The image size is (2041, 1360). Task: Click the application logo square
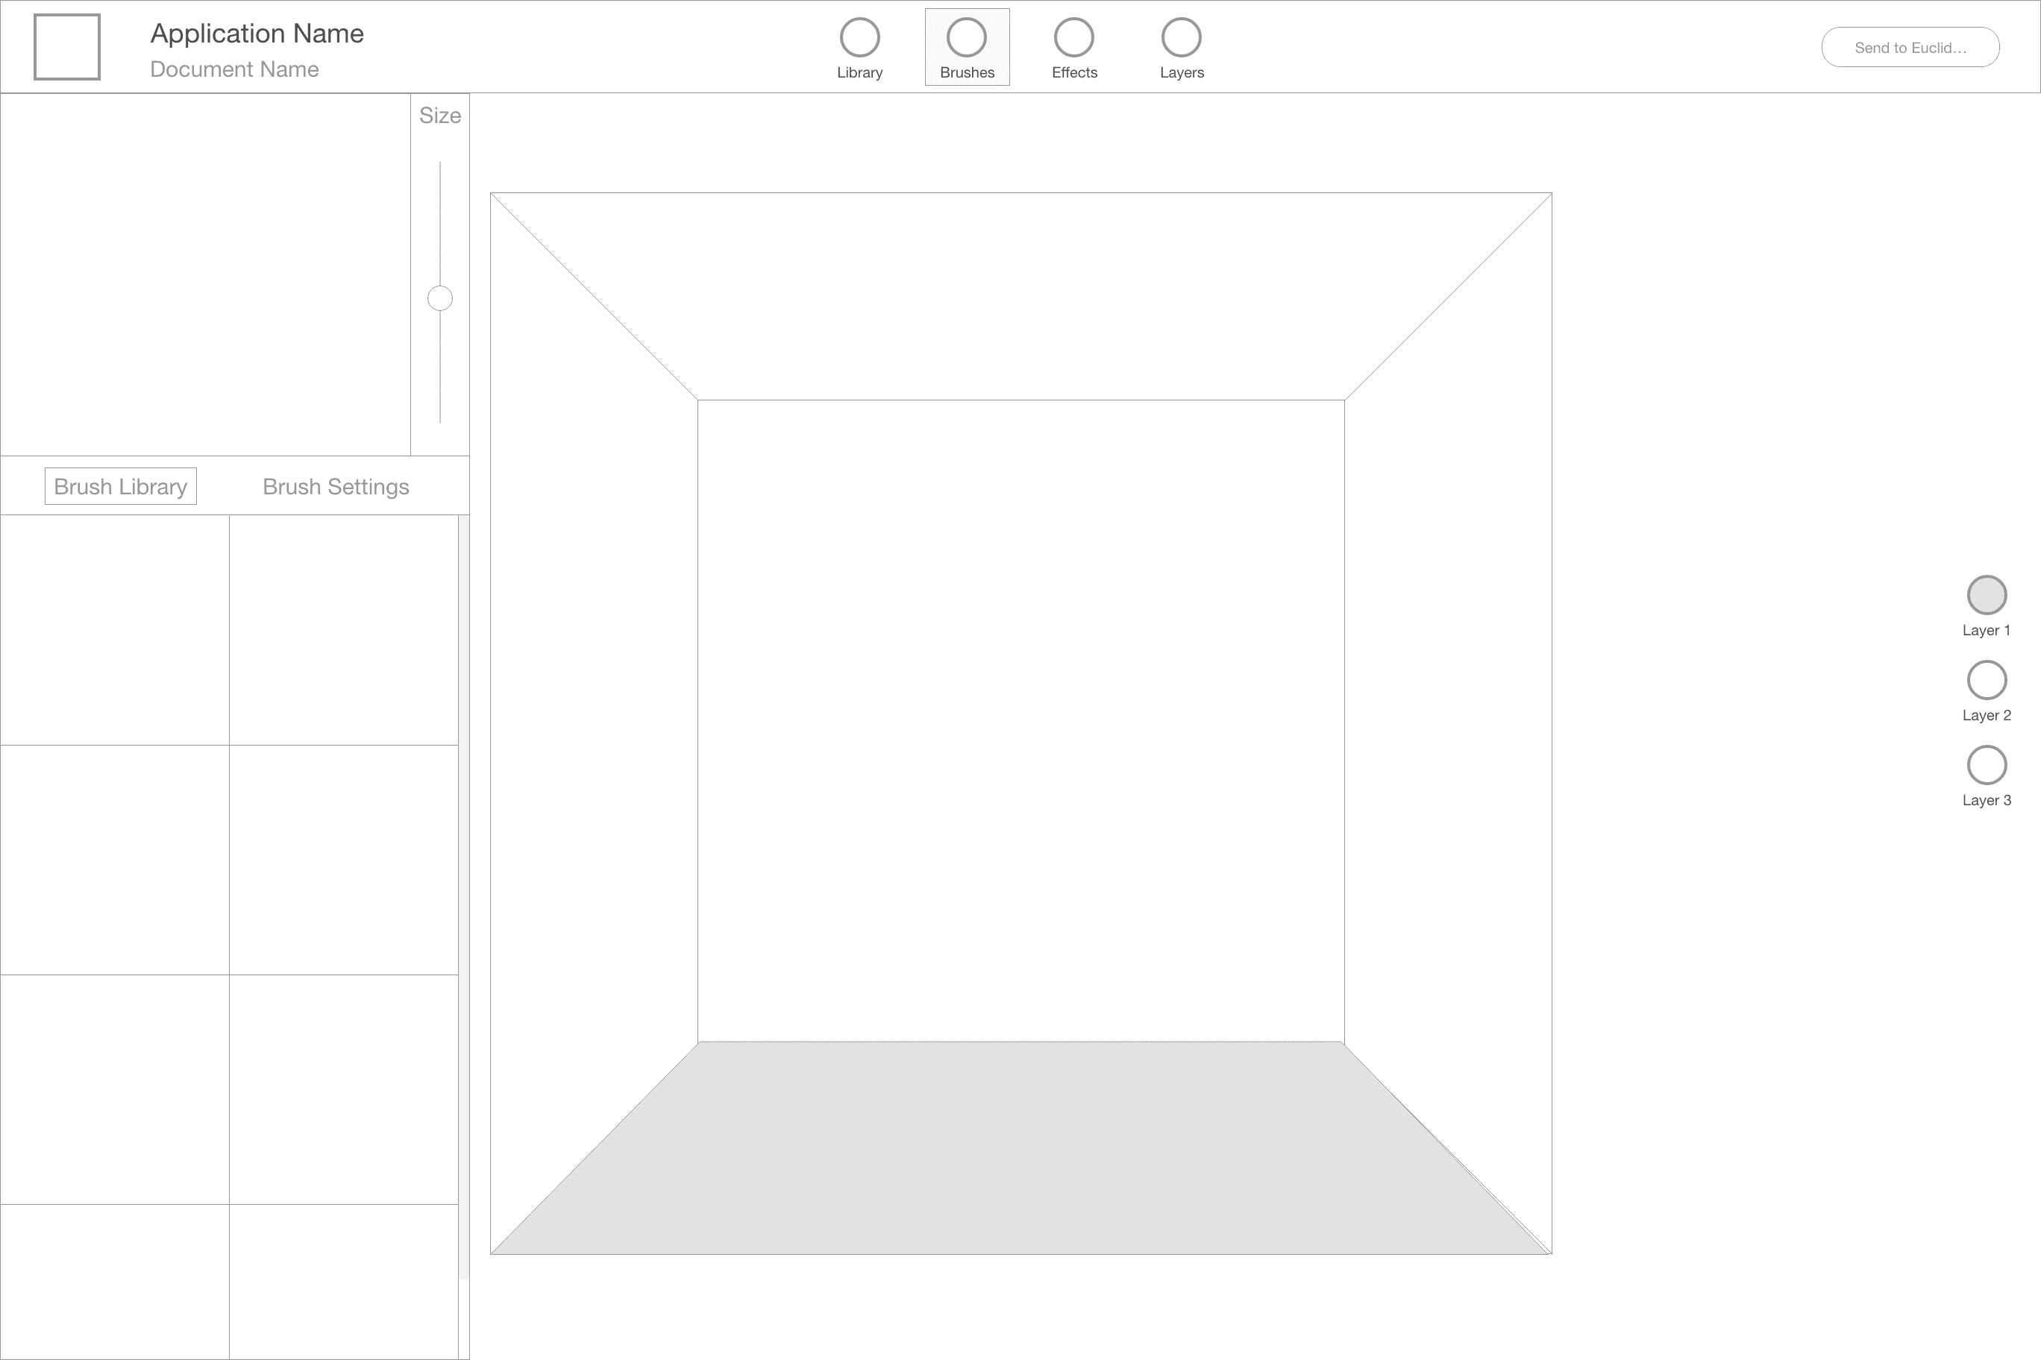67,47
